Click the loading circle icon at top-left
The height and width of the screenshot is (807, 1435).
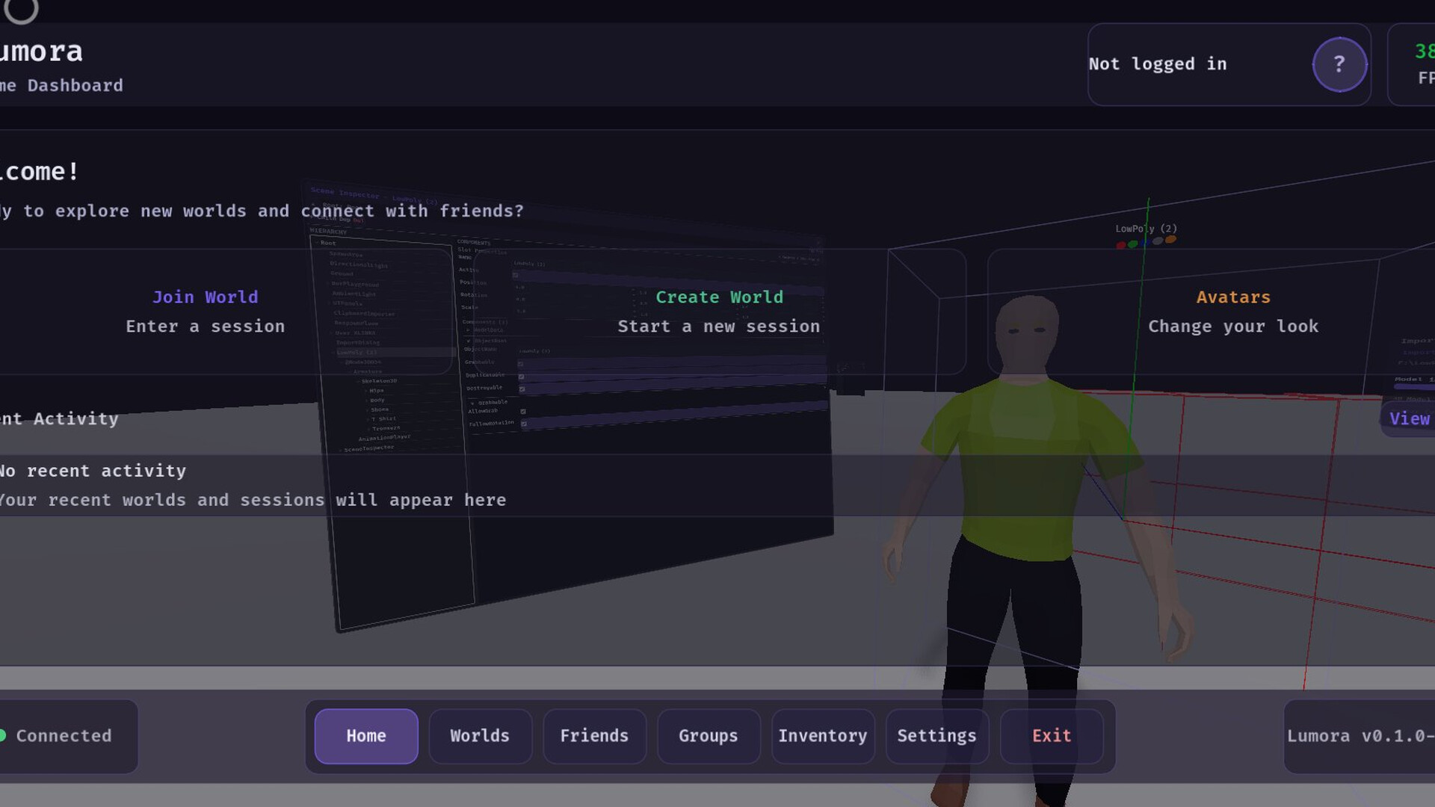[x=21, y=9]
